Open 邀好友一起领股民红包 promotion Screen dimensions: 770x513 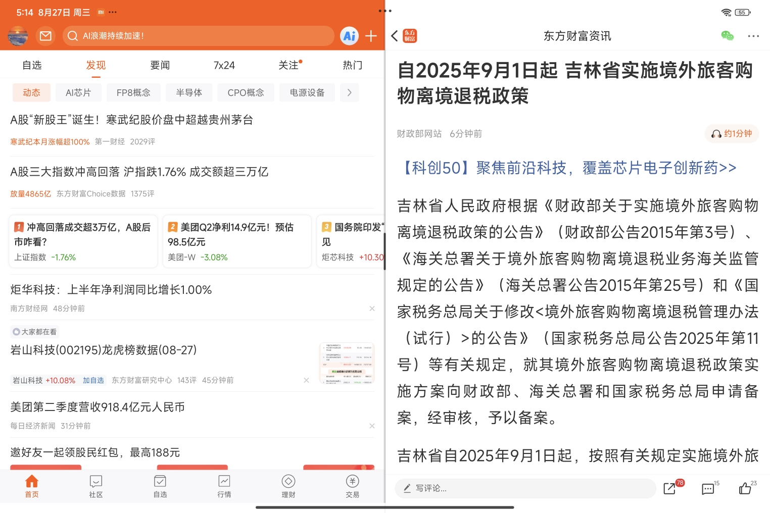[x=95, y=452]
